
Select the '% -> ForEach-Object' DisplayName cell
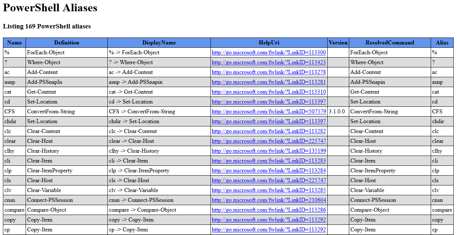pos(159,52)
